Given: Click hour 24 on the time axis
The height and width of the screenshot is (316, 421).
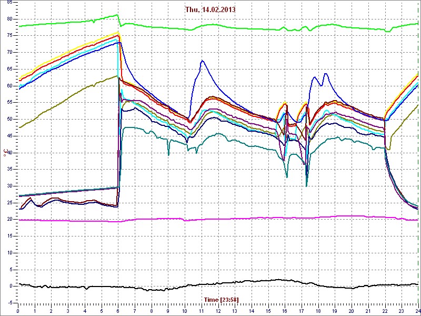Looking at the screenshot, I should pyautogui.click(x=418, y=311).
